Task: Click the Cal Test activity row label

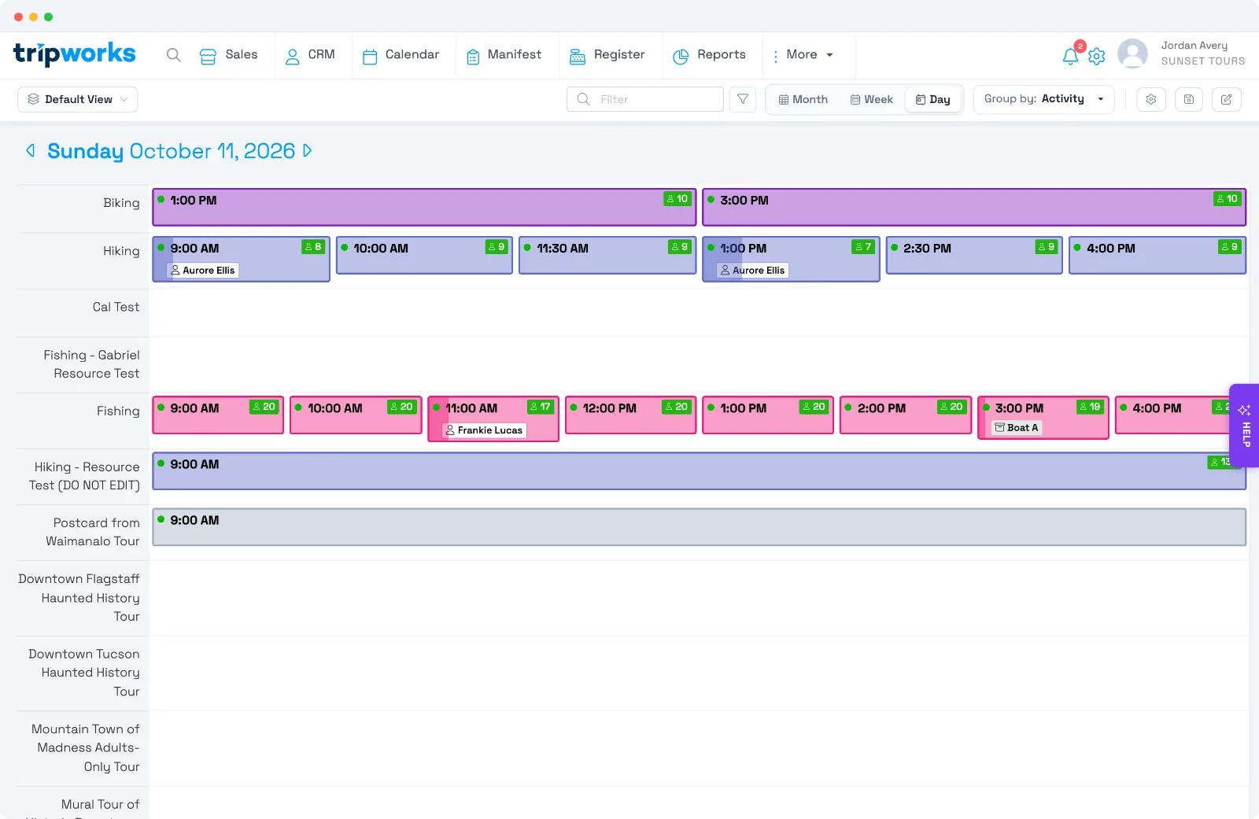Action: point(116,307)
